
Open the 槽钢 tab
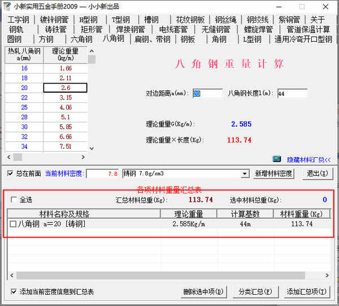click(151, 20)
